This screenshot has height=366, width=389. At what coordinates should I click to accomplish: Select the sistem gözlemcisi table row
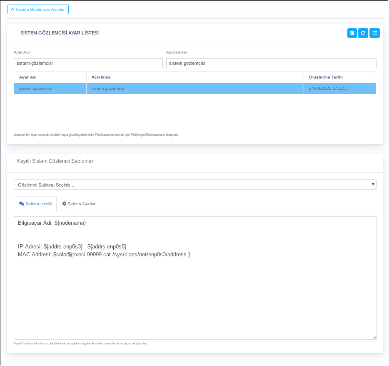[x=194, y=88]
